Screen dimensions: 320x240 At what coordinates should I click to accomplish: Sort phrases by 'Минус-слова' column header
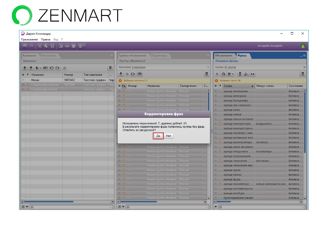271,86
